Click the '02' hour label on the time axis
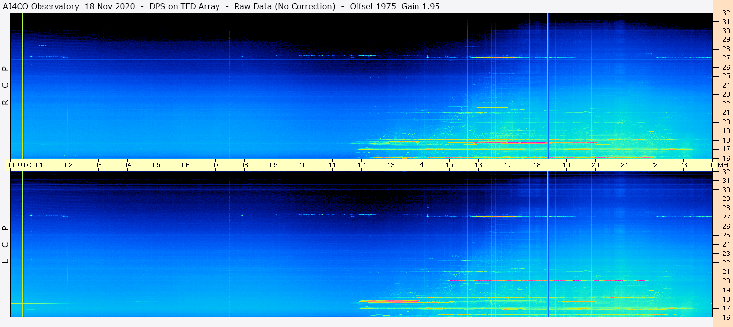This screenshot has width=733, height=327. coord(69,165)
